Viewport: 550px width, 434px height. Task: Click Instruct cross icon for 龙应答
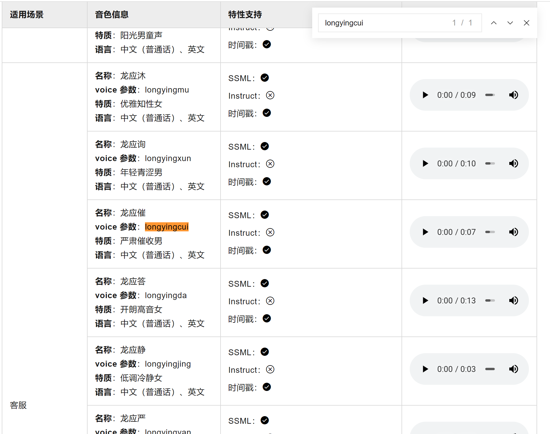click(270, 301)
